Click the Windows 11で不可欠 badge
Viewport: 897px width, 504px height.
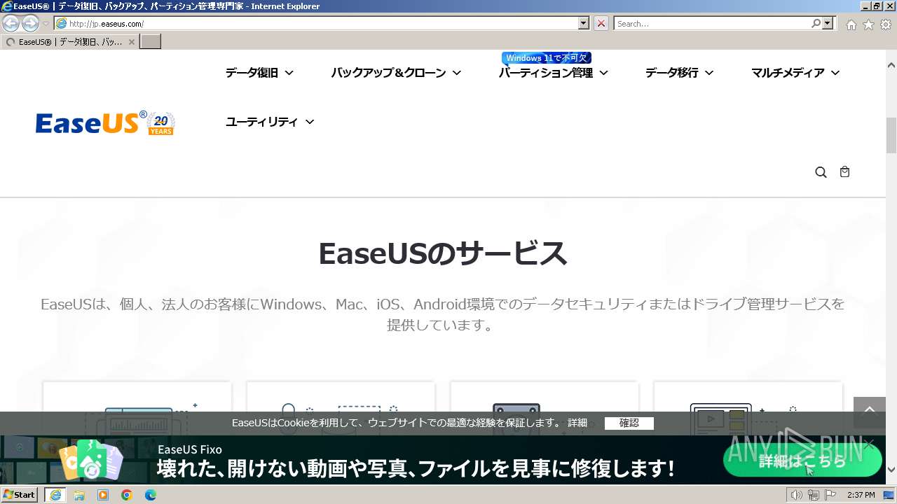(x=547, y=58)
